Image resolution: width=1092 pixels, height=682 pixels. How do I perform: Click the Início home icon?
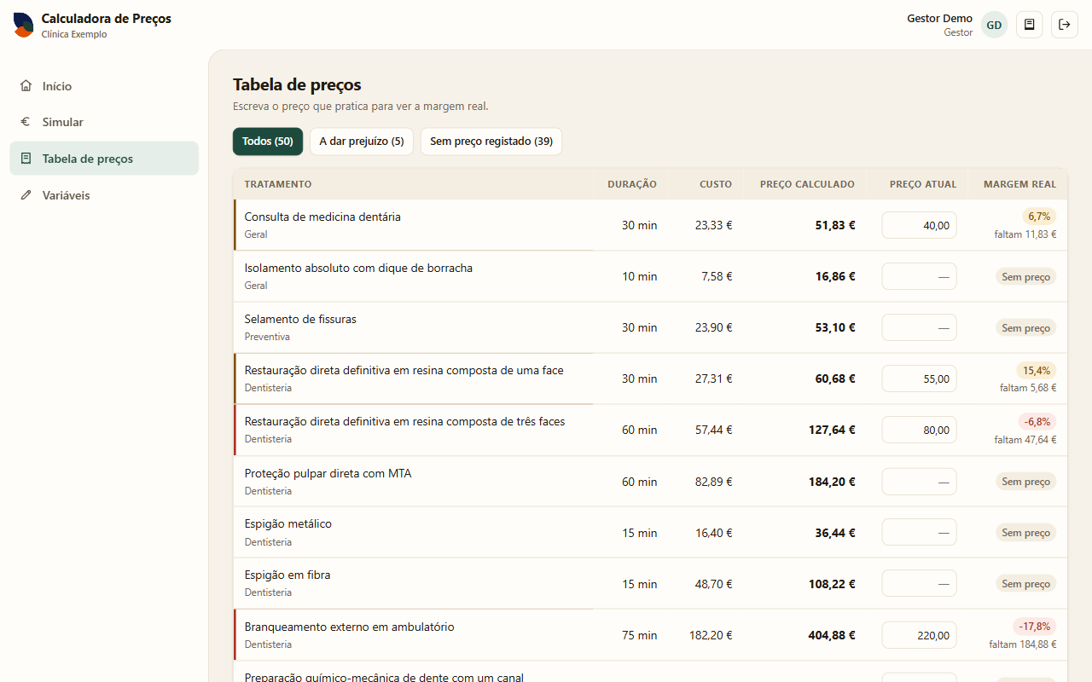26,86
